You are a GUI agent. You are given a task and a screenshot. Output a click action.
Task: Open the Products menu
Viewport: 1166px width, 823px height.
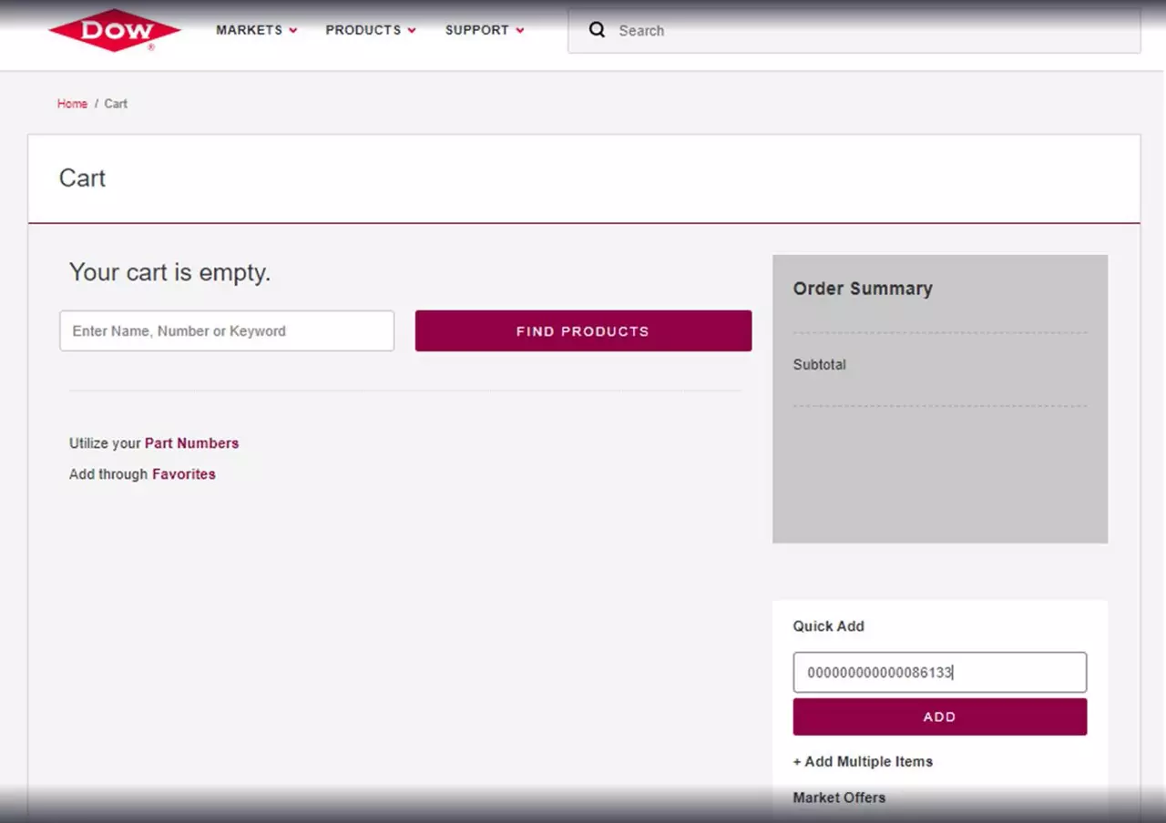363,30
